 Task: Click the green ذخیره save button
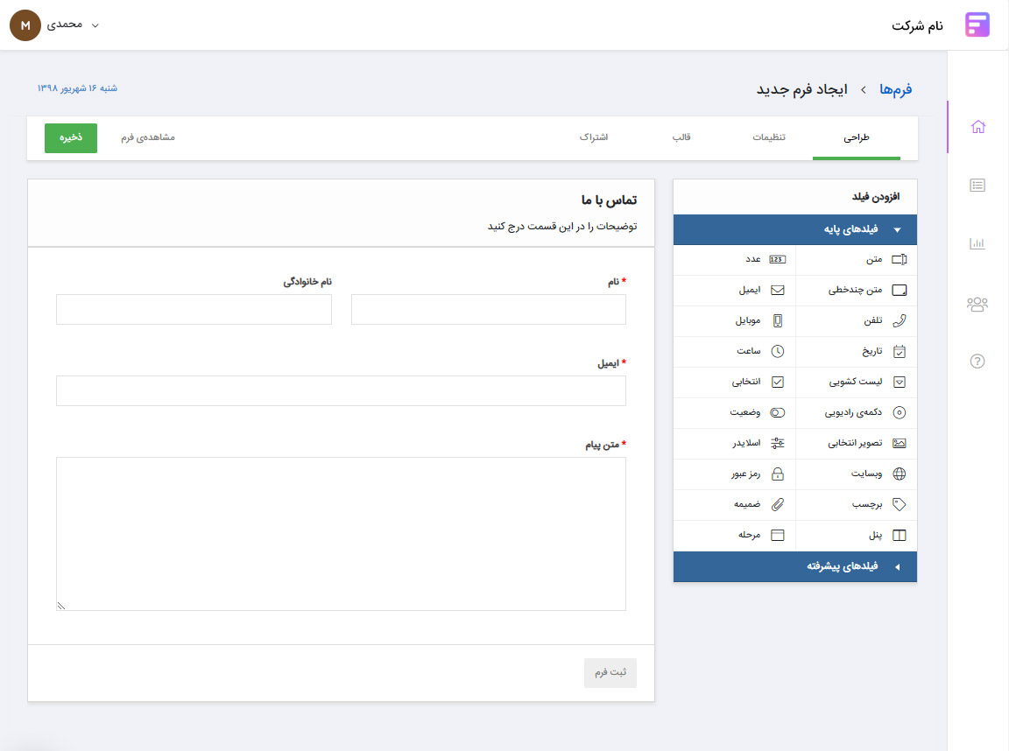(x=71, y=138)
